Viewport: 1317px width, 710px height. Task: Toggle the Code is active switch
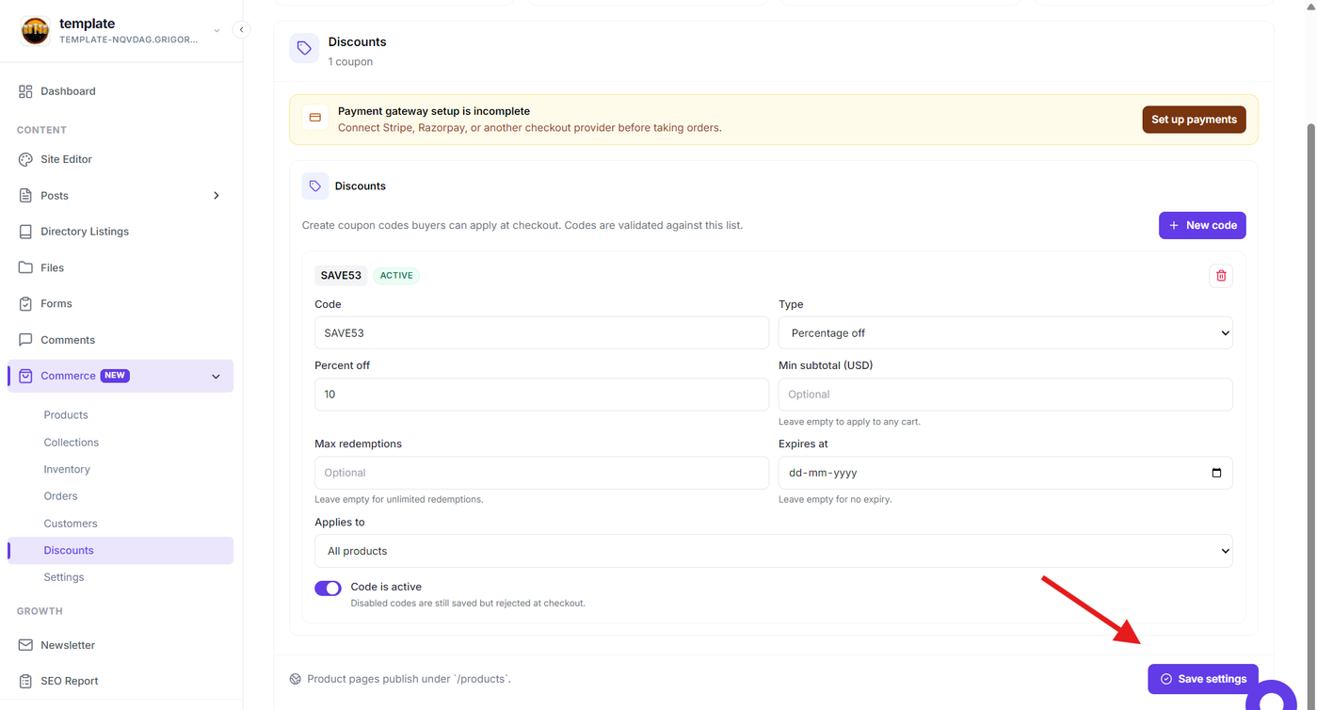click(328, 589)
